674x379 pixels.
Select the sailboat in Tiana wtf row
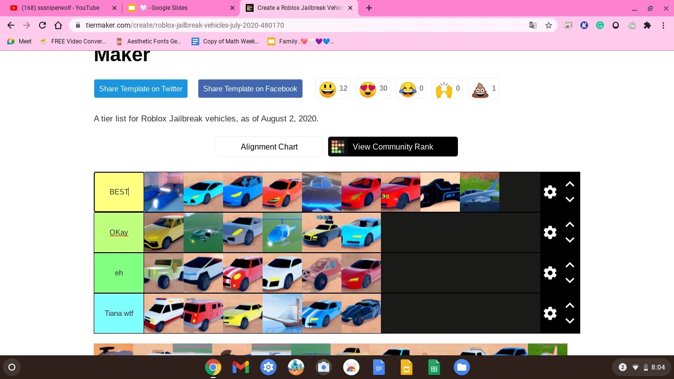click(282, 313)
